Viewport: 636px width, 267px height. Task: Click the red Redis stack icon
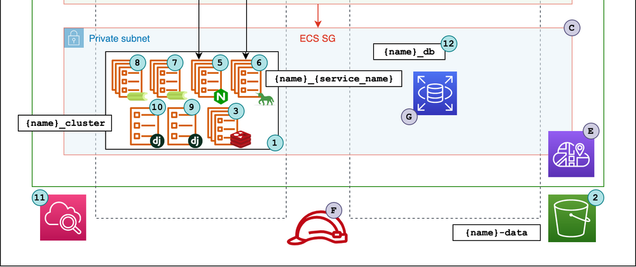pos(241,140)
